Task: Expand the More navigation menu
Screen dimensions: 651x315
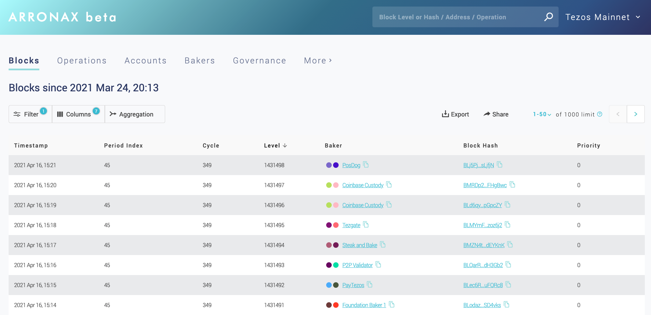Action: point(318,61)
